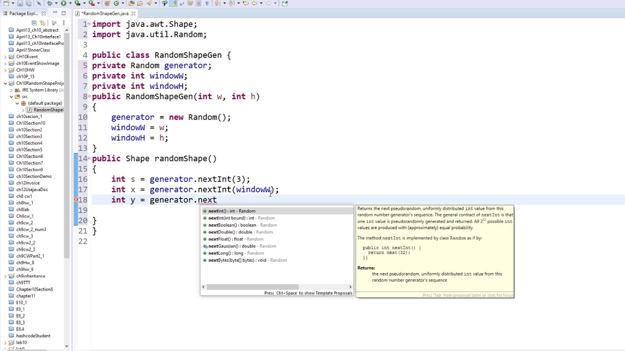Screen dimensions: 625x351
Task: Maximize the Package Explorer view
Action: coord(63,13)
